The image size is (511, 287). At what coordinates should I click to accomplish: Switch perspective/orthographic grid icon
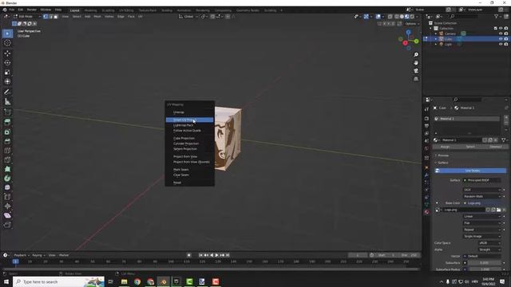[x=416, y=79]
